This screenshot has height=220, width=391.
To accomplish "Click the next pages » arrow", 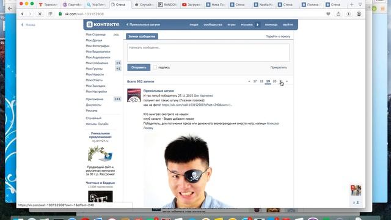I will click(287, 81).
